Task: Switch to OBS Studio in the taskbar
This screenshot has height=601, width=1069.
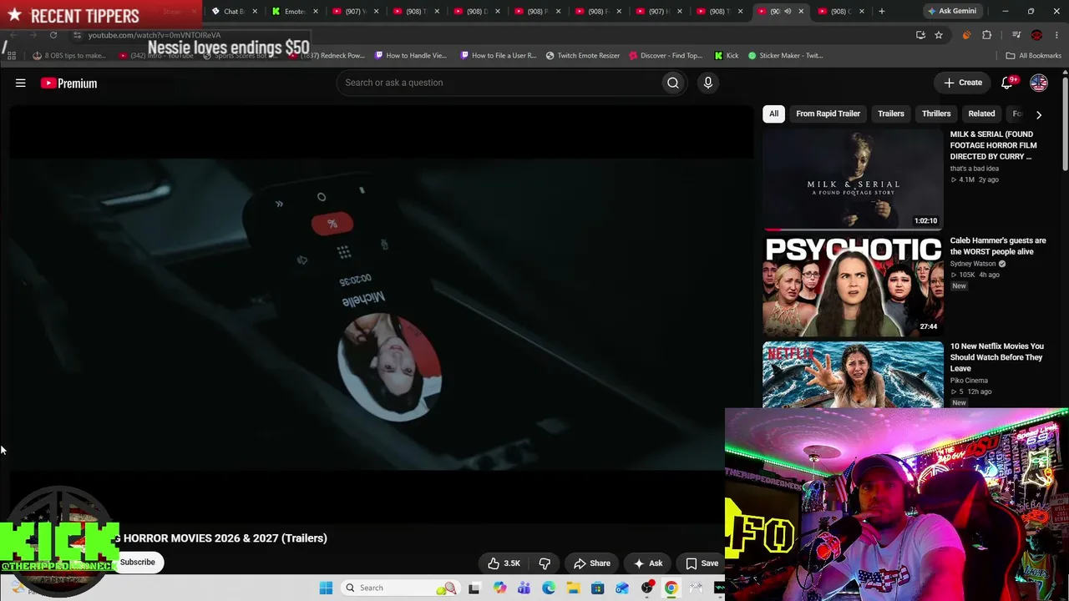Action: [647, 588]
